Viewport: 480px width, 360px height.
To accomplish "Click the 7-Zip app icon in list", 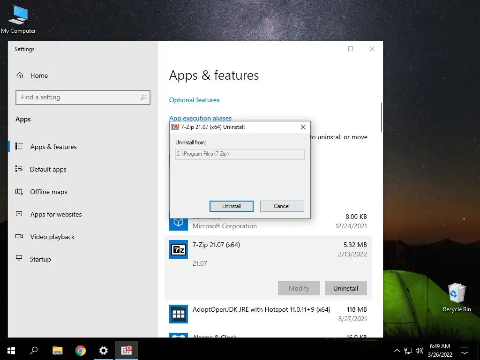I will (179, 249).
